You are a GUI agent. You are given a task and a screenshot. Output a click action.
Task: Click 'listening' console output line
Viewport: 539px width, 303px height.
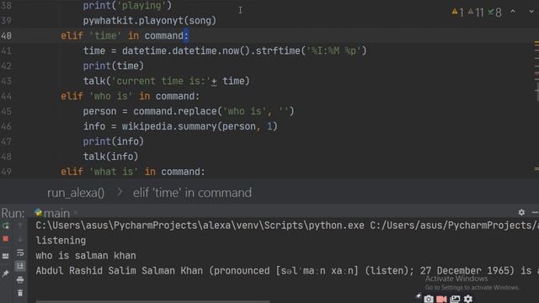[61, 241]
